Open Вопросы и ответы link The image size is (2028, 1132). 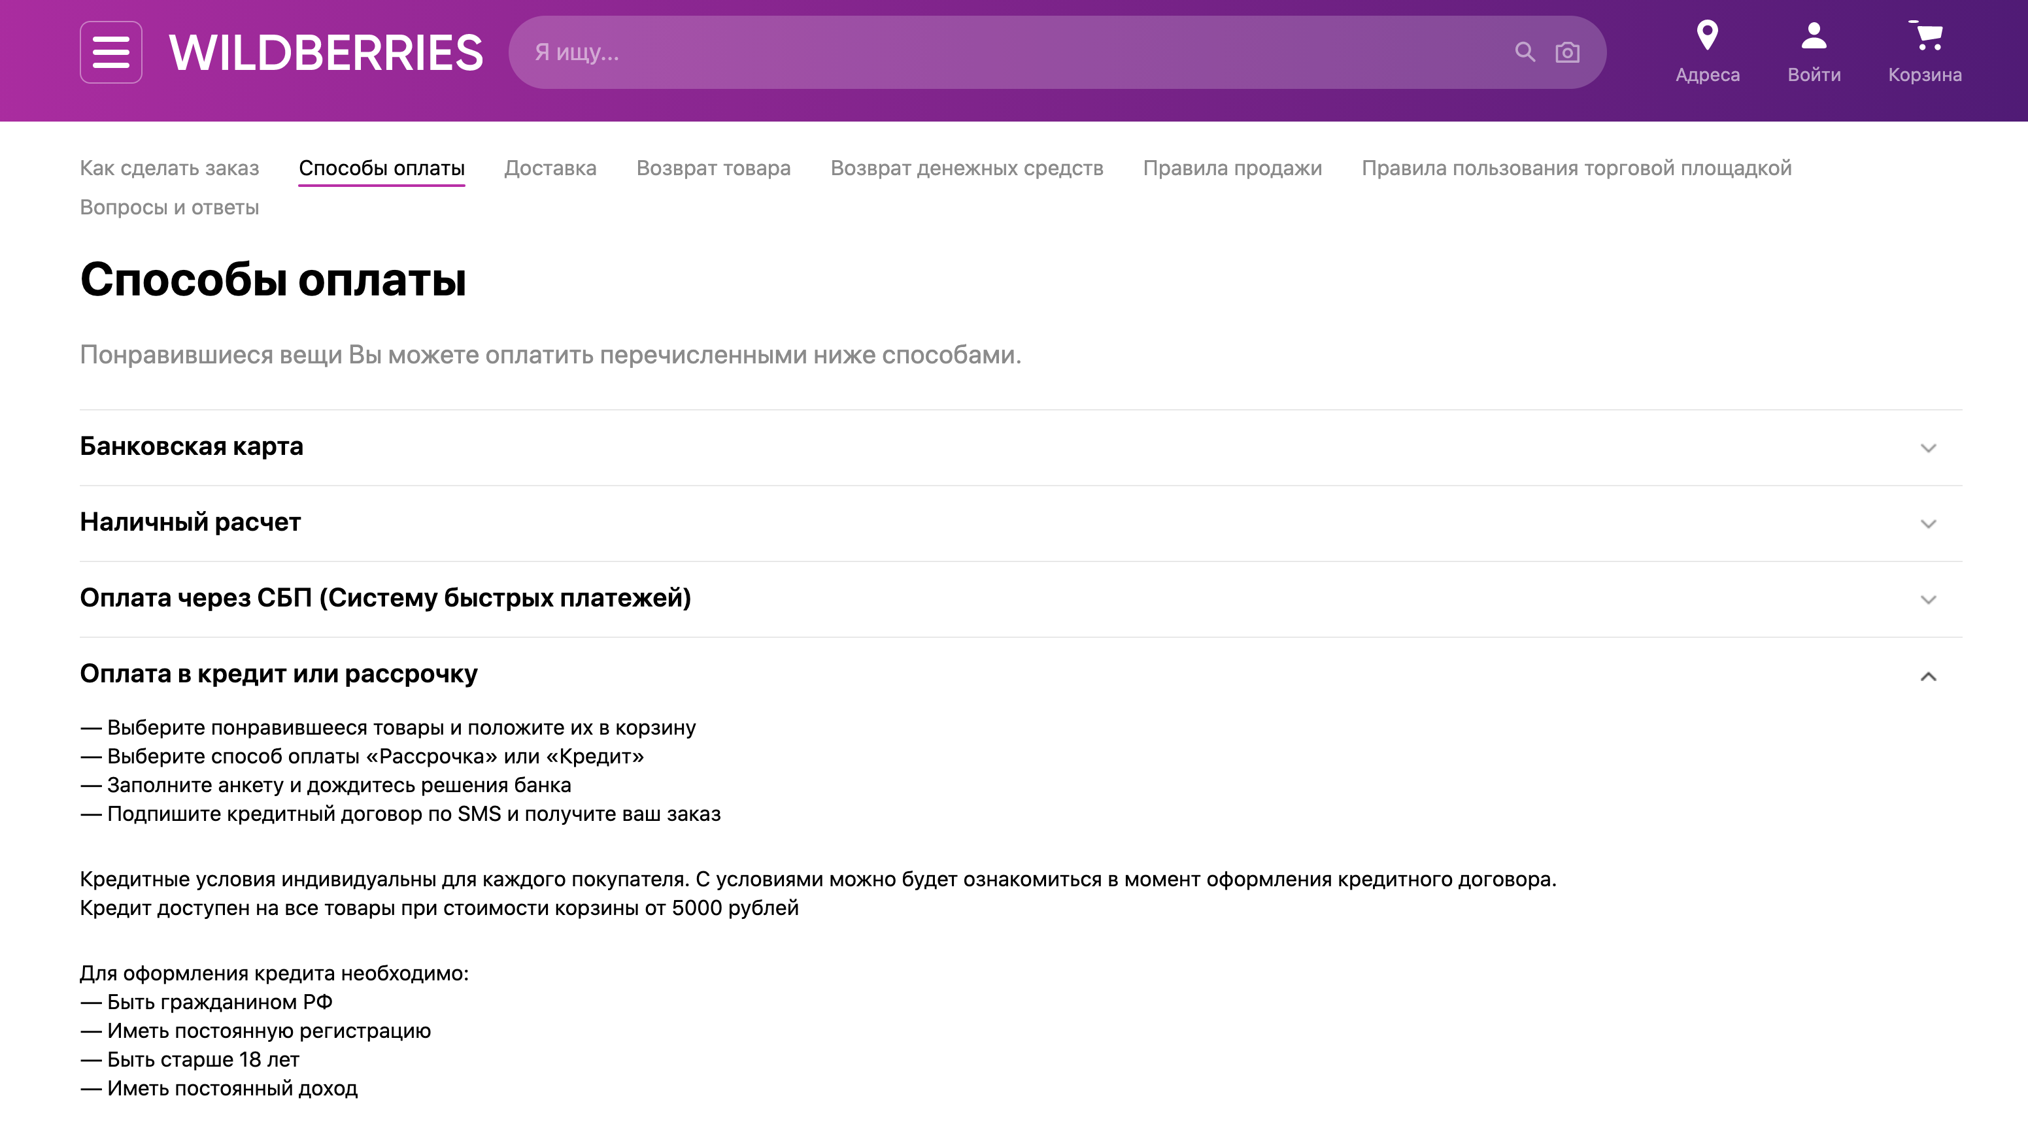click(169, 207)
